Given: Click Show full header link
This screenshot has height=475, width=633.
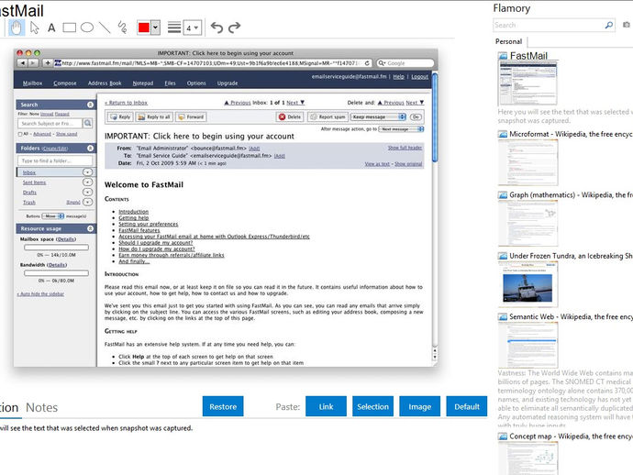Looking at the screenshot, I should 405,148.
